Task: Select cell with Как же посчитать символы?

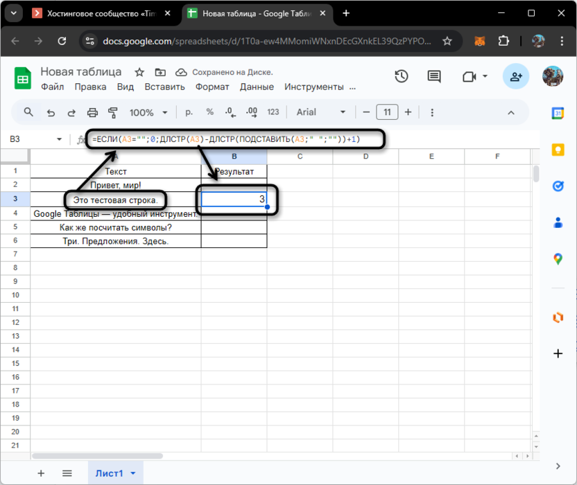Action: click(x=116, y=227)
